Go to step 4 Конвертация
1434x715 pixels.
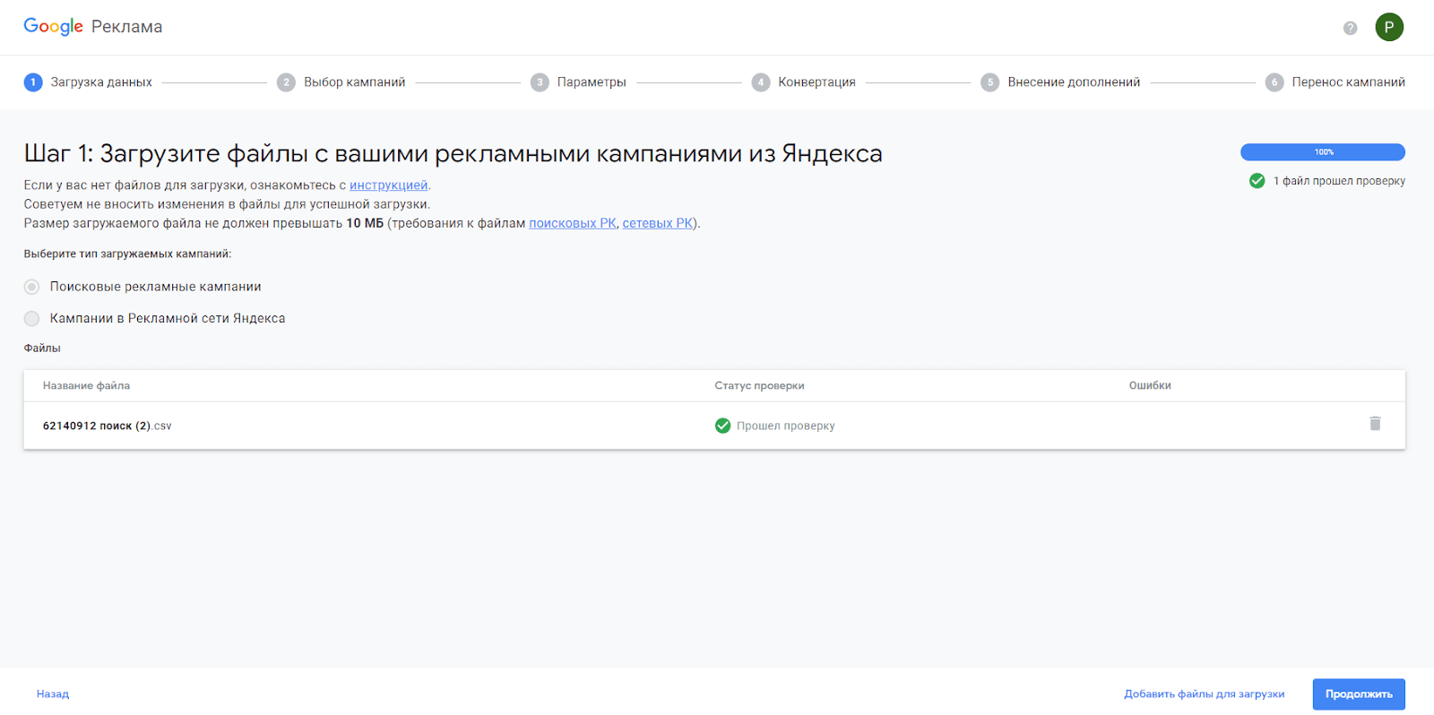(804, 82)
